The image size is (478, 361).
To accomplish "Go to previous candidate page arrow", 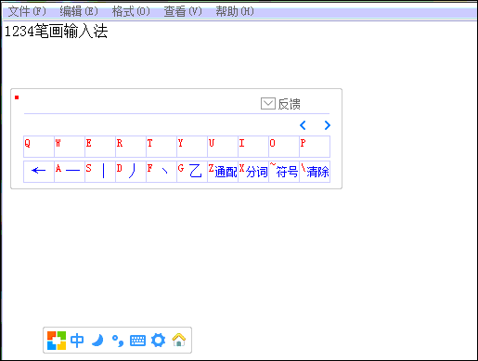I will [x=303, y=125].
